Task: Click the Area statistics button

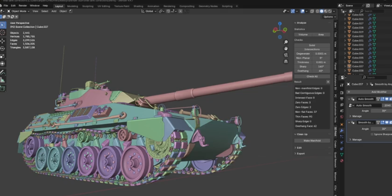Action: (x=321, y=35)
